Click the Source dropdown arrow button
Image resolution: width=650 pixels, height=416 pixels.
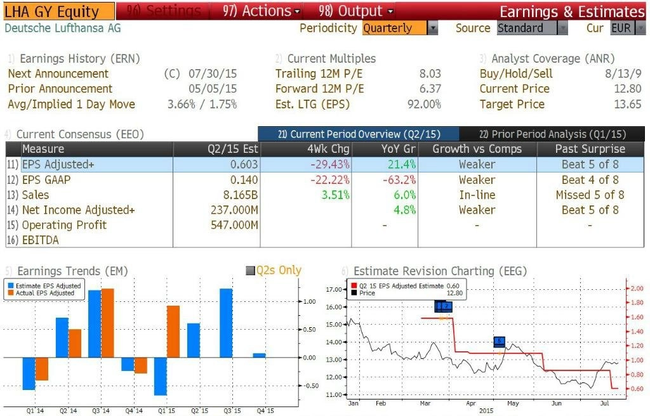(562, 28)
